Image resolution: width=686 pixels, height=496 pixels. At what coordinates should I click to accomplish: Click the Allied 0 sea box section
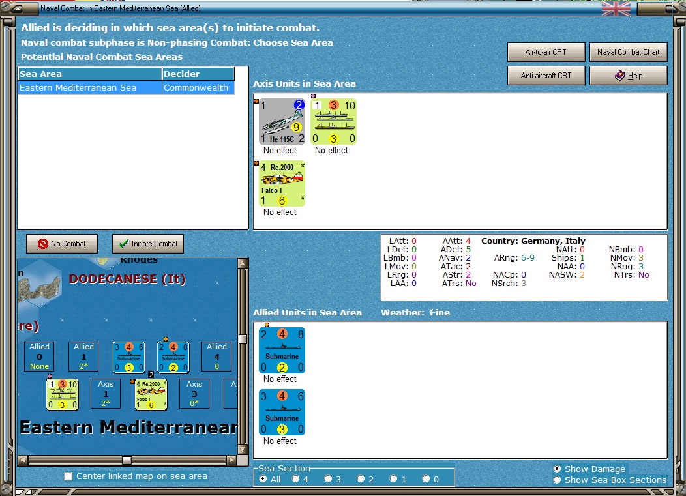[x=39, y=357]
